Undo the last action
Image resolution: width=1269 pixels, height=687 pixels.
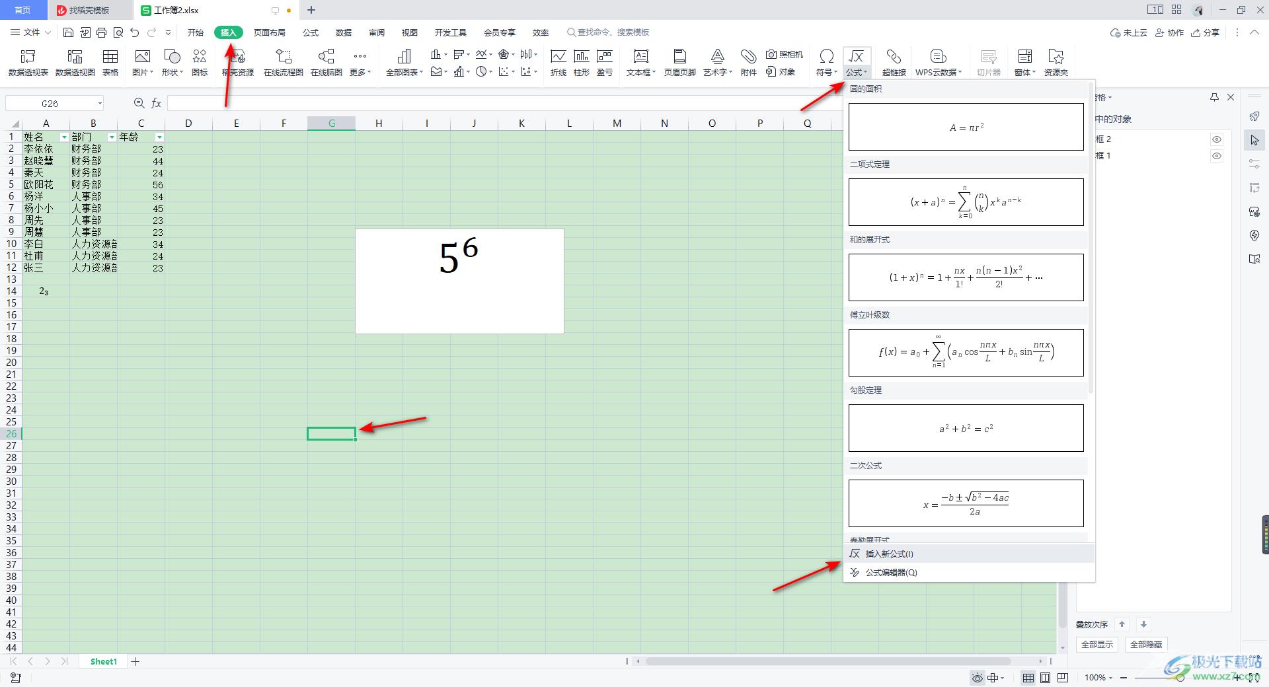135,32
